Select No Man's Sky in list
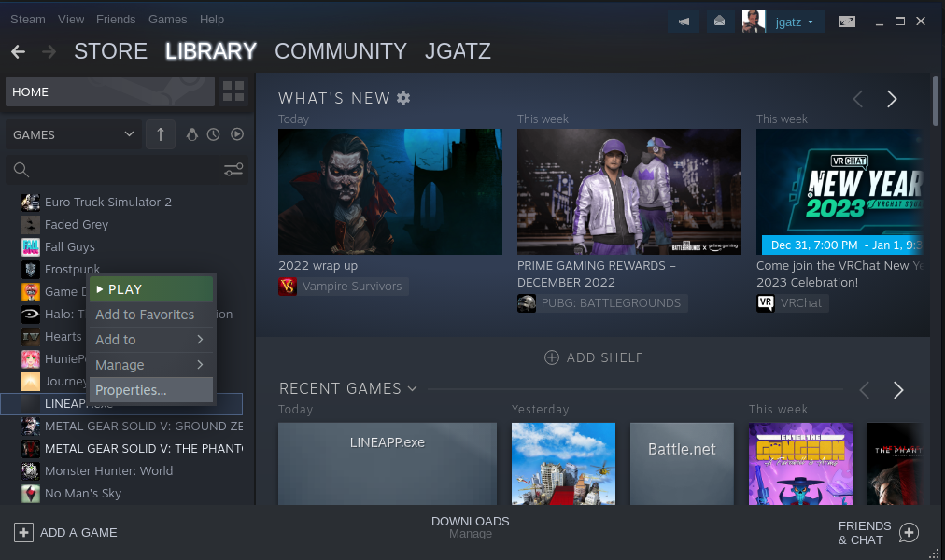 point(82,493)
